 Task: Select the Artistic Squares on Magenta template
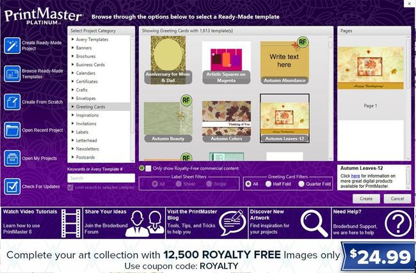click(x=227, y=63)
